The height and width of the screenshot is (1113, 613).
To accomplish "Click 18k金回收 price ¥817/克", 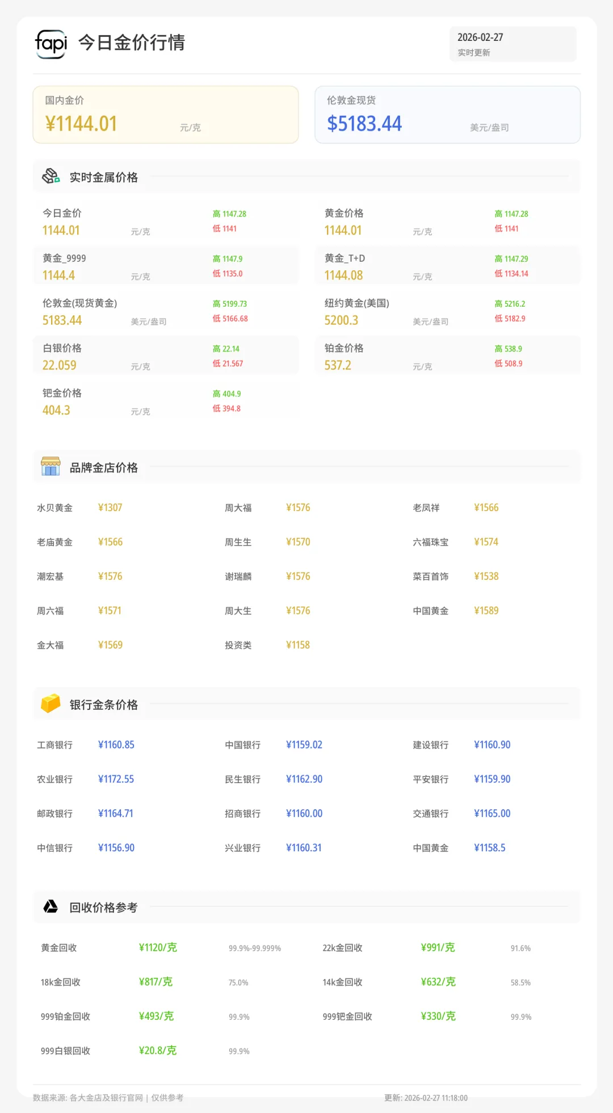I will pos(156,982).
